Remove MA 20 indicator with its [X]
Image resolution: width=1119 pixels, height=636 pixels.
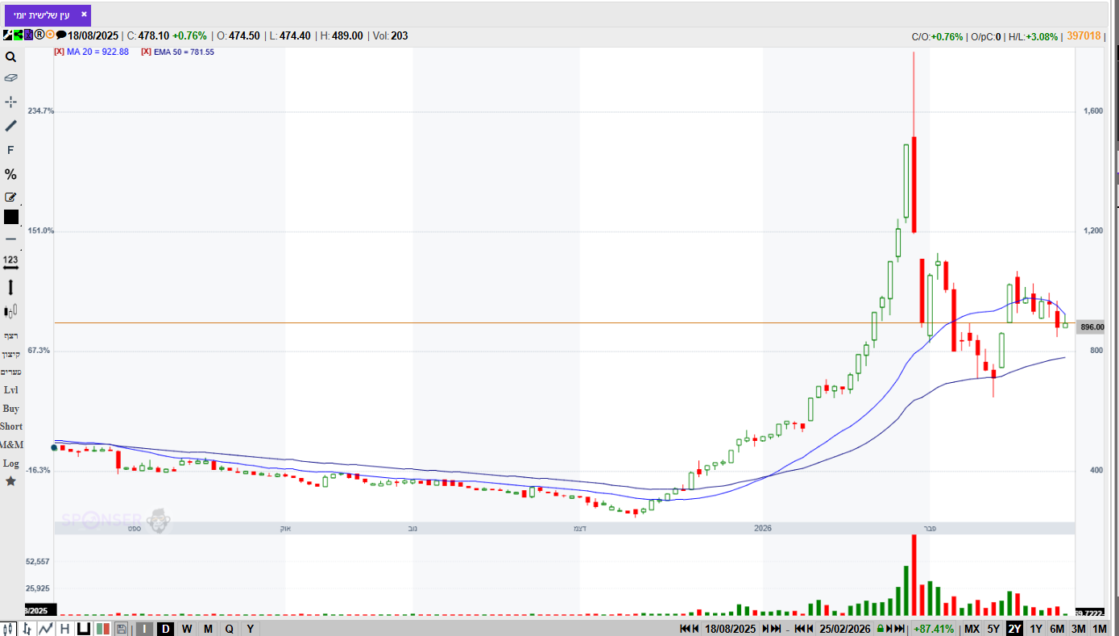point(59,52)
